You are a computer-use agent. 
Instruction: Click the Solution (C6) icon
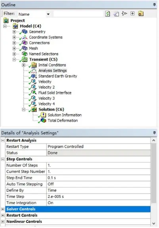click(34, 109)
